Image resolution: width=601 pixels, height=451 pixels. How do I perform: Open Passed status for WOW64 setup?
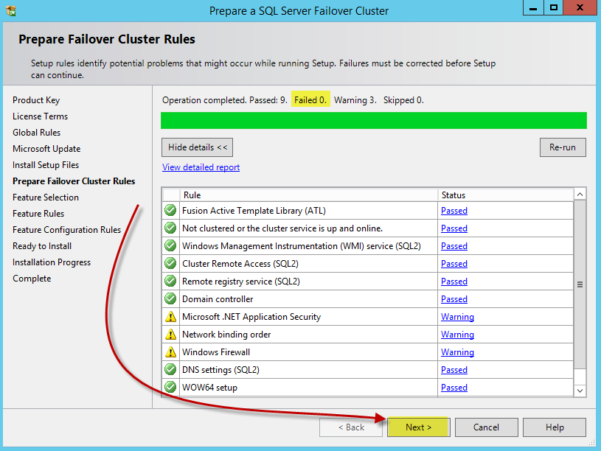tap(454, 388)
